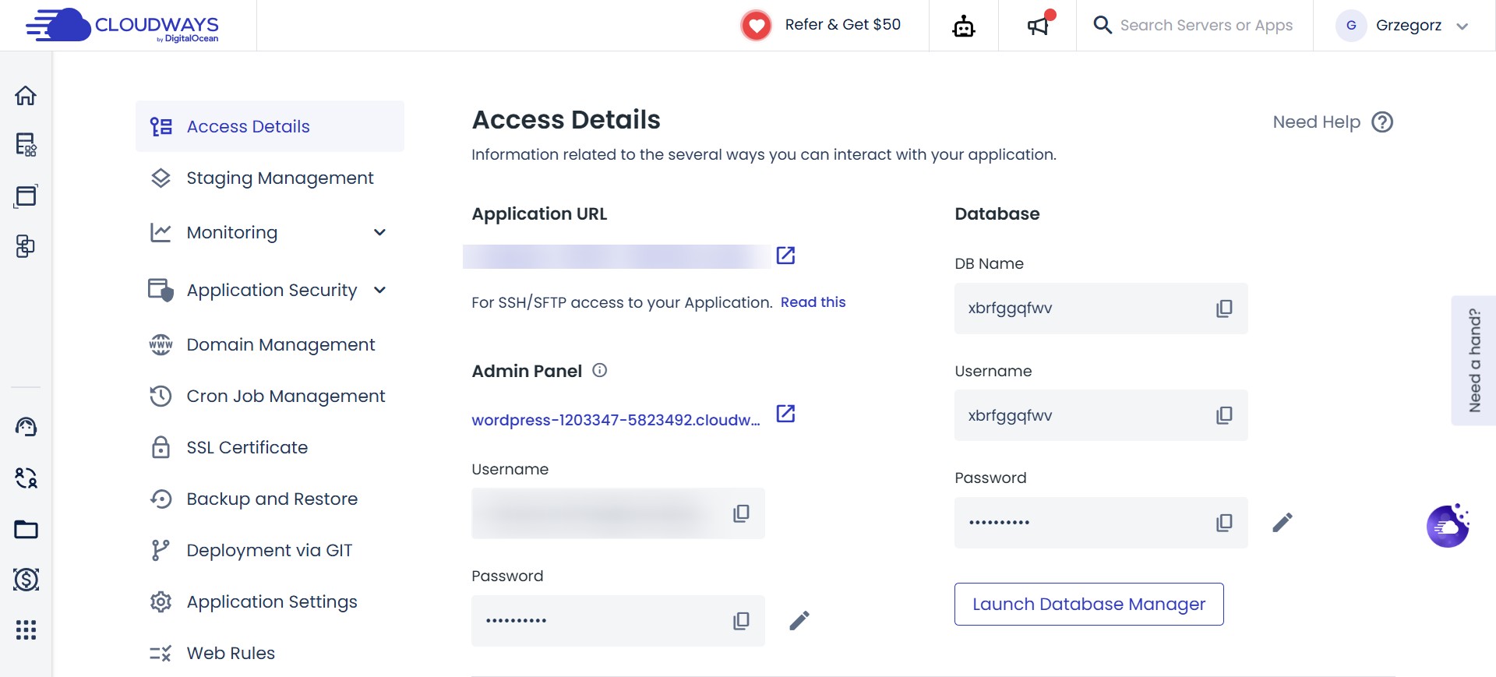
Task: Click the Admin Panel password field
Action: coord(618,621)
